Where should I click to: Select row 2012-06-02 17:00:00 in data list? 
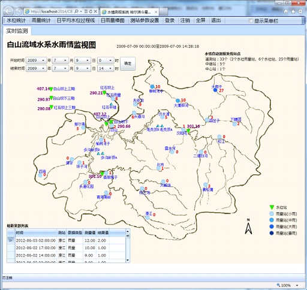(x=67, y=248)
